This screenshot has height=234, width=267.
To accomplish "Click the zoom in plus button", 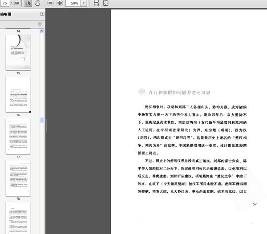I will coord(60,3).
